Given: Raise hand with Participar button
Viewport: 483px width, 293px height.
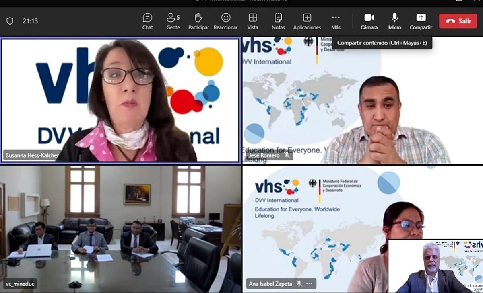Looking at the screenshot, I should click(x=198, y=21).
